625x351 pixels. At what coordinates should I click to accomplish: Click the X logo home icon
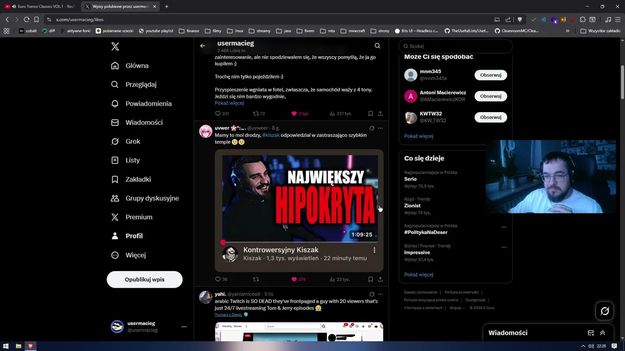(x=115, y=47)
